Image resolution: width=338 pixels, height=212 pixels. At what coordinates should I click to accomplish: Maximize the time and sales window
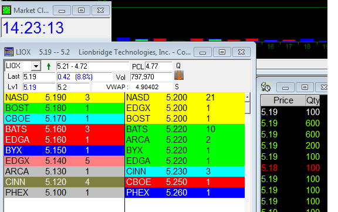tap(305, 88)
